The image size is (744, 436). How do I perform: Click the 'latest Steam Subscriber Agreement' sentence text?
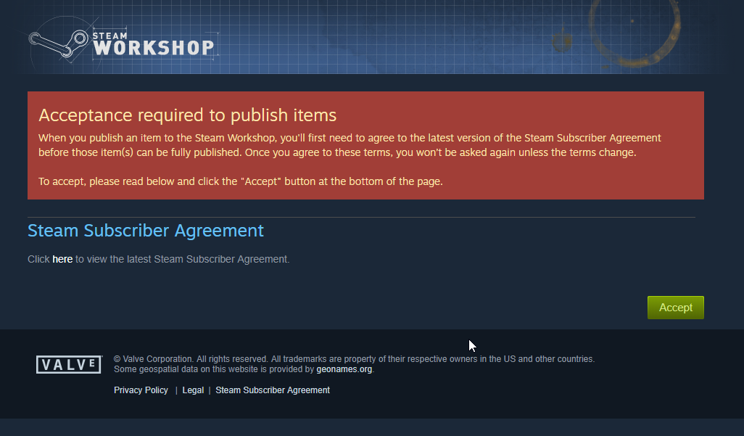point(159,259)
